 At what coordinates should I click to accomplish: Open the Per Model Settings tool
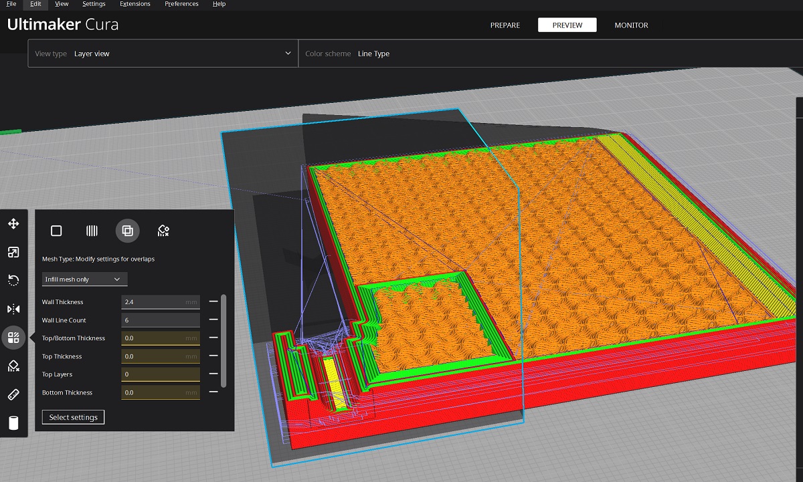tap(13, 338)
